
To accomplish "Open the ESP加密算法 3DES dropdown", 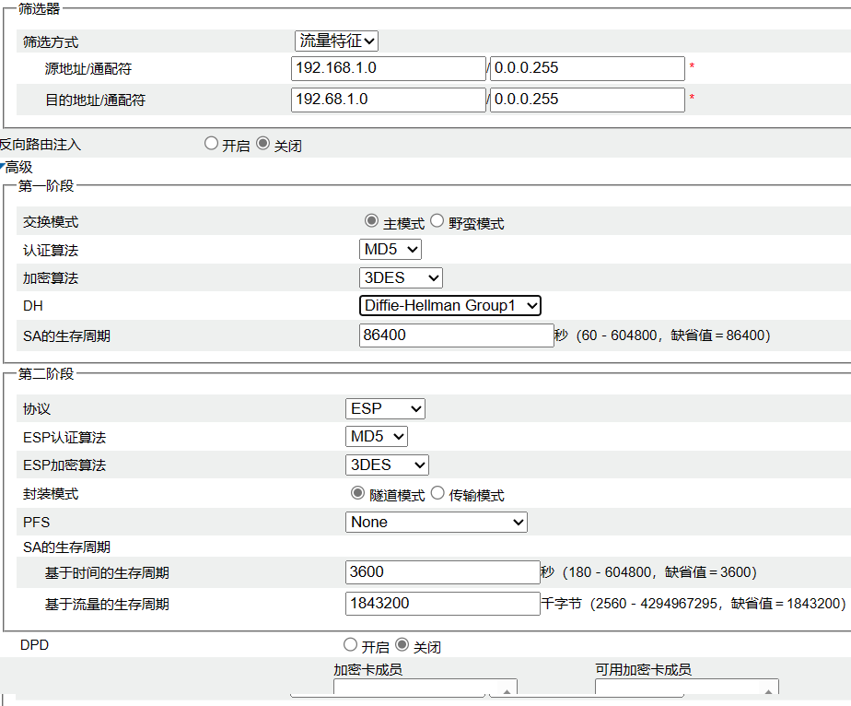I will [x=387, y=465].
